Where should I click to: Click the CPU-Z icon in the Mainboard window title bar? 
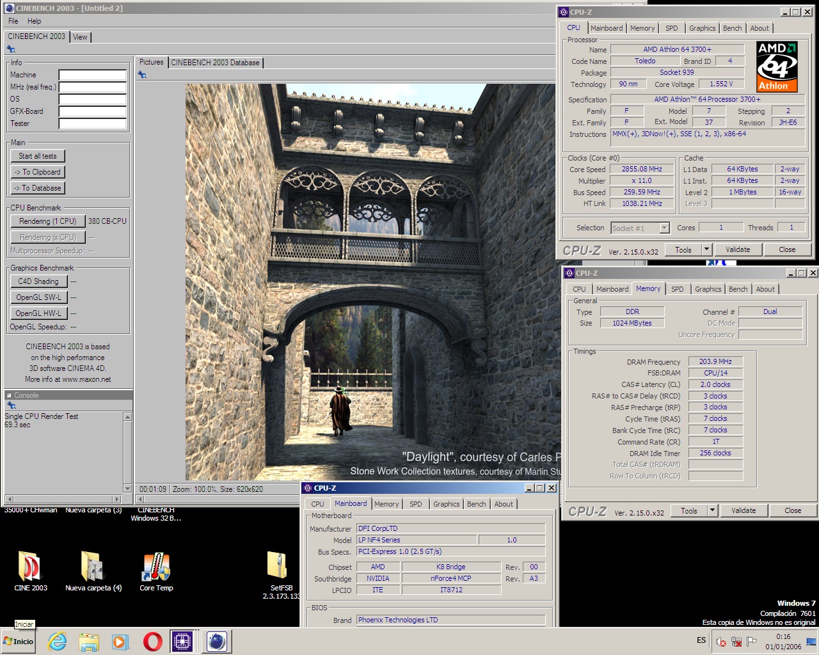point(307,488)
